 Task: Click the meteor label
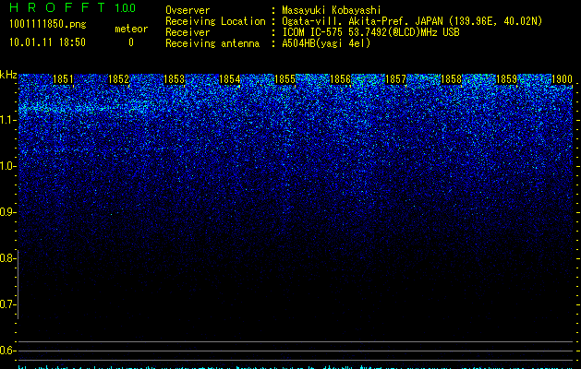pyautogui.click(x=131, y=29)
